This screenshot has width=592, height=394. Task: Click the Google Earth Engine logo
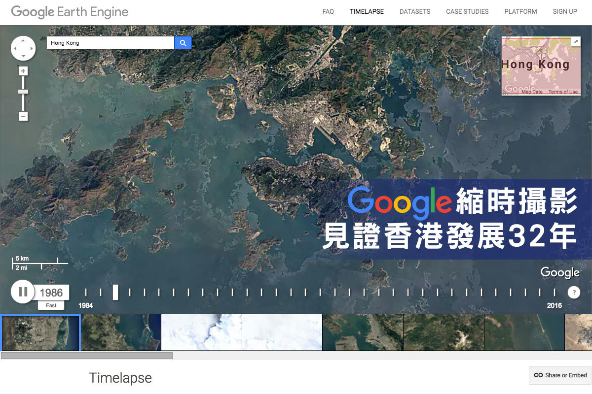tap(70, 12)
